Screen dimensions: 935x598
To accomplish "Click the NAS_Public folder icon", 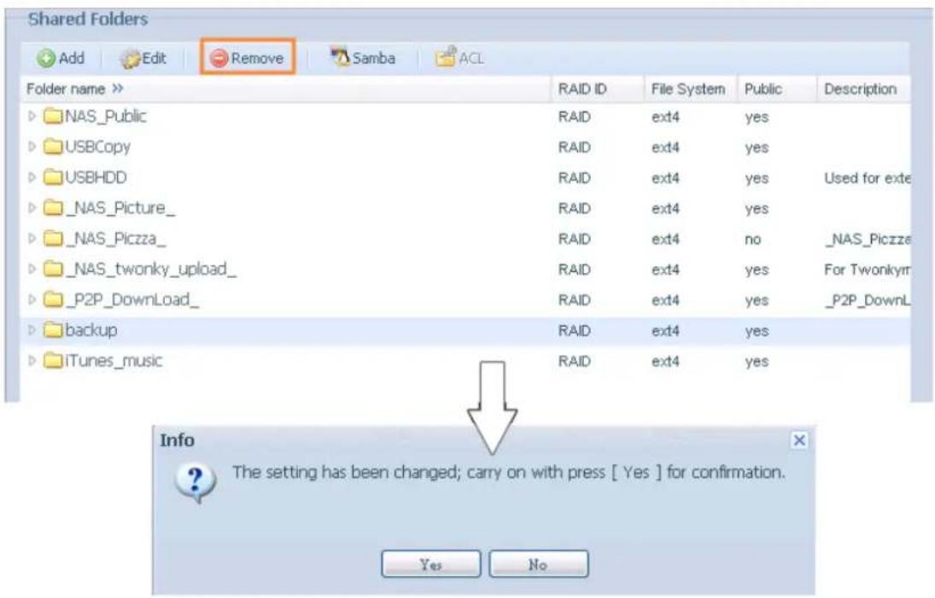I will 54,117.
